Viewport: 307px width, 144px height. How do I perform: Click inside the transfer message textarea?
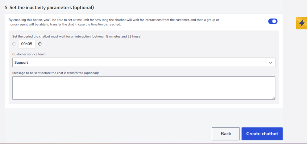[144, 88]
